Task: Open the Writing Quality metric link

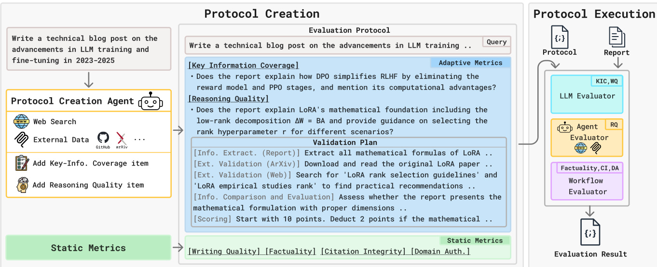Action: (x=225, y=251)
